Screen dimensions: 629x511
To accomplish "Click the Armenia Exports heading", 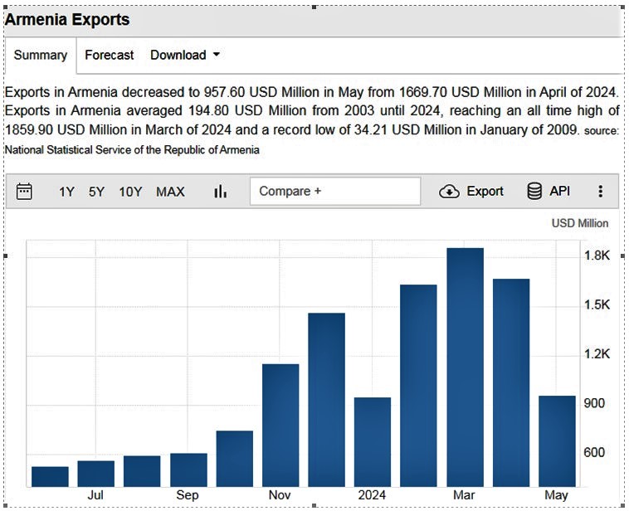I will click(67, 19).
